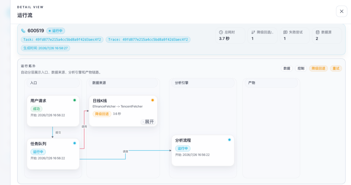Expand the 日线K线 node with 展开
Screen dimensions: 351x185
click(148, 122)
